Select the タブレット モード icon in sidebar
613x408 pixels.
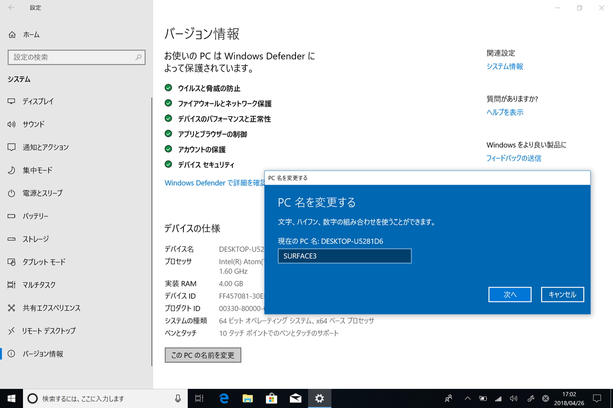tap(11, 262)
